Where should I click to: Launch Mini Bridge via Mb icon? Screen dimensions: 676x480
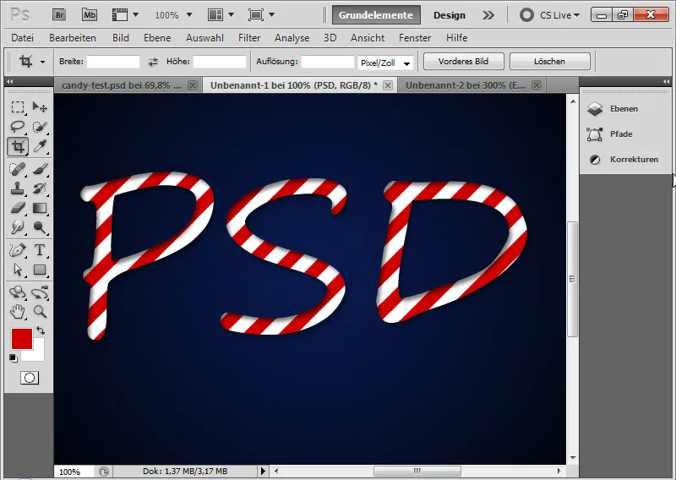[90, 15]
